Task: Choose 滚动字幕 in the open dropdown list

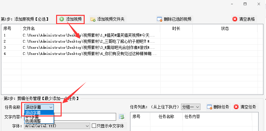Action: coord(39,112)
